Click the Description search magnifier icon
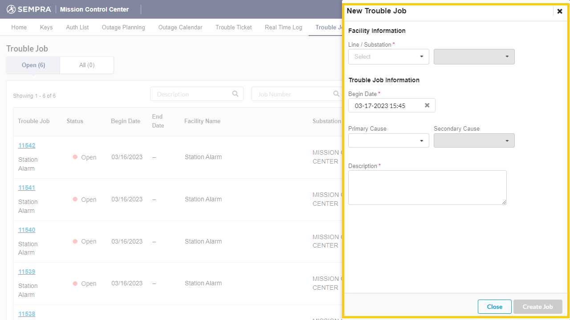Viewport: 570px width, 320px height. click(235, 94)
